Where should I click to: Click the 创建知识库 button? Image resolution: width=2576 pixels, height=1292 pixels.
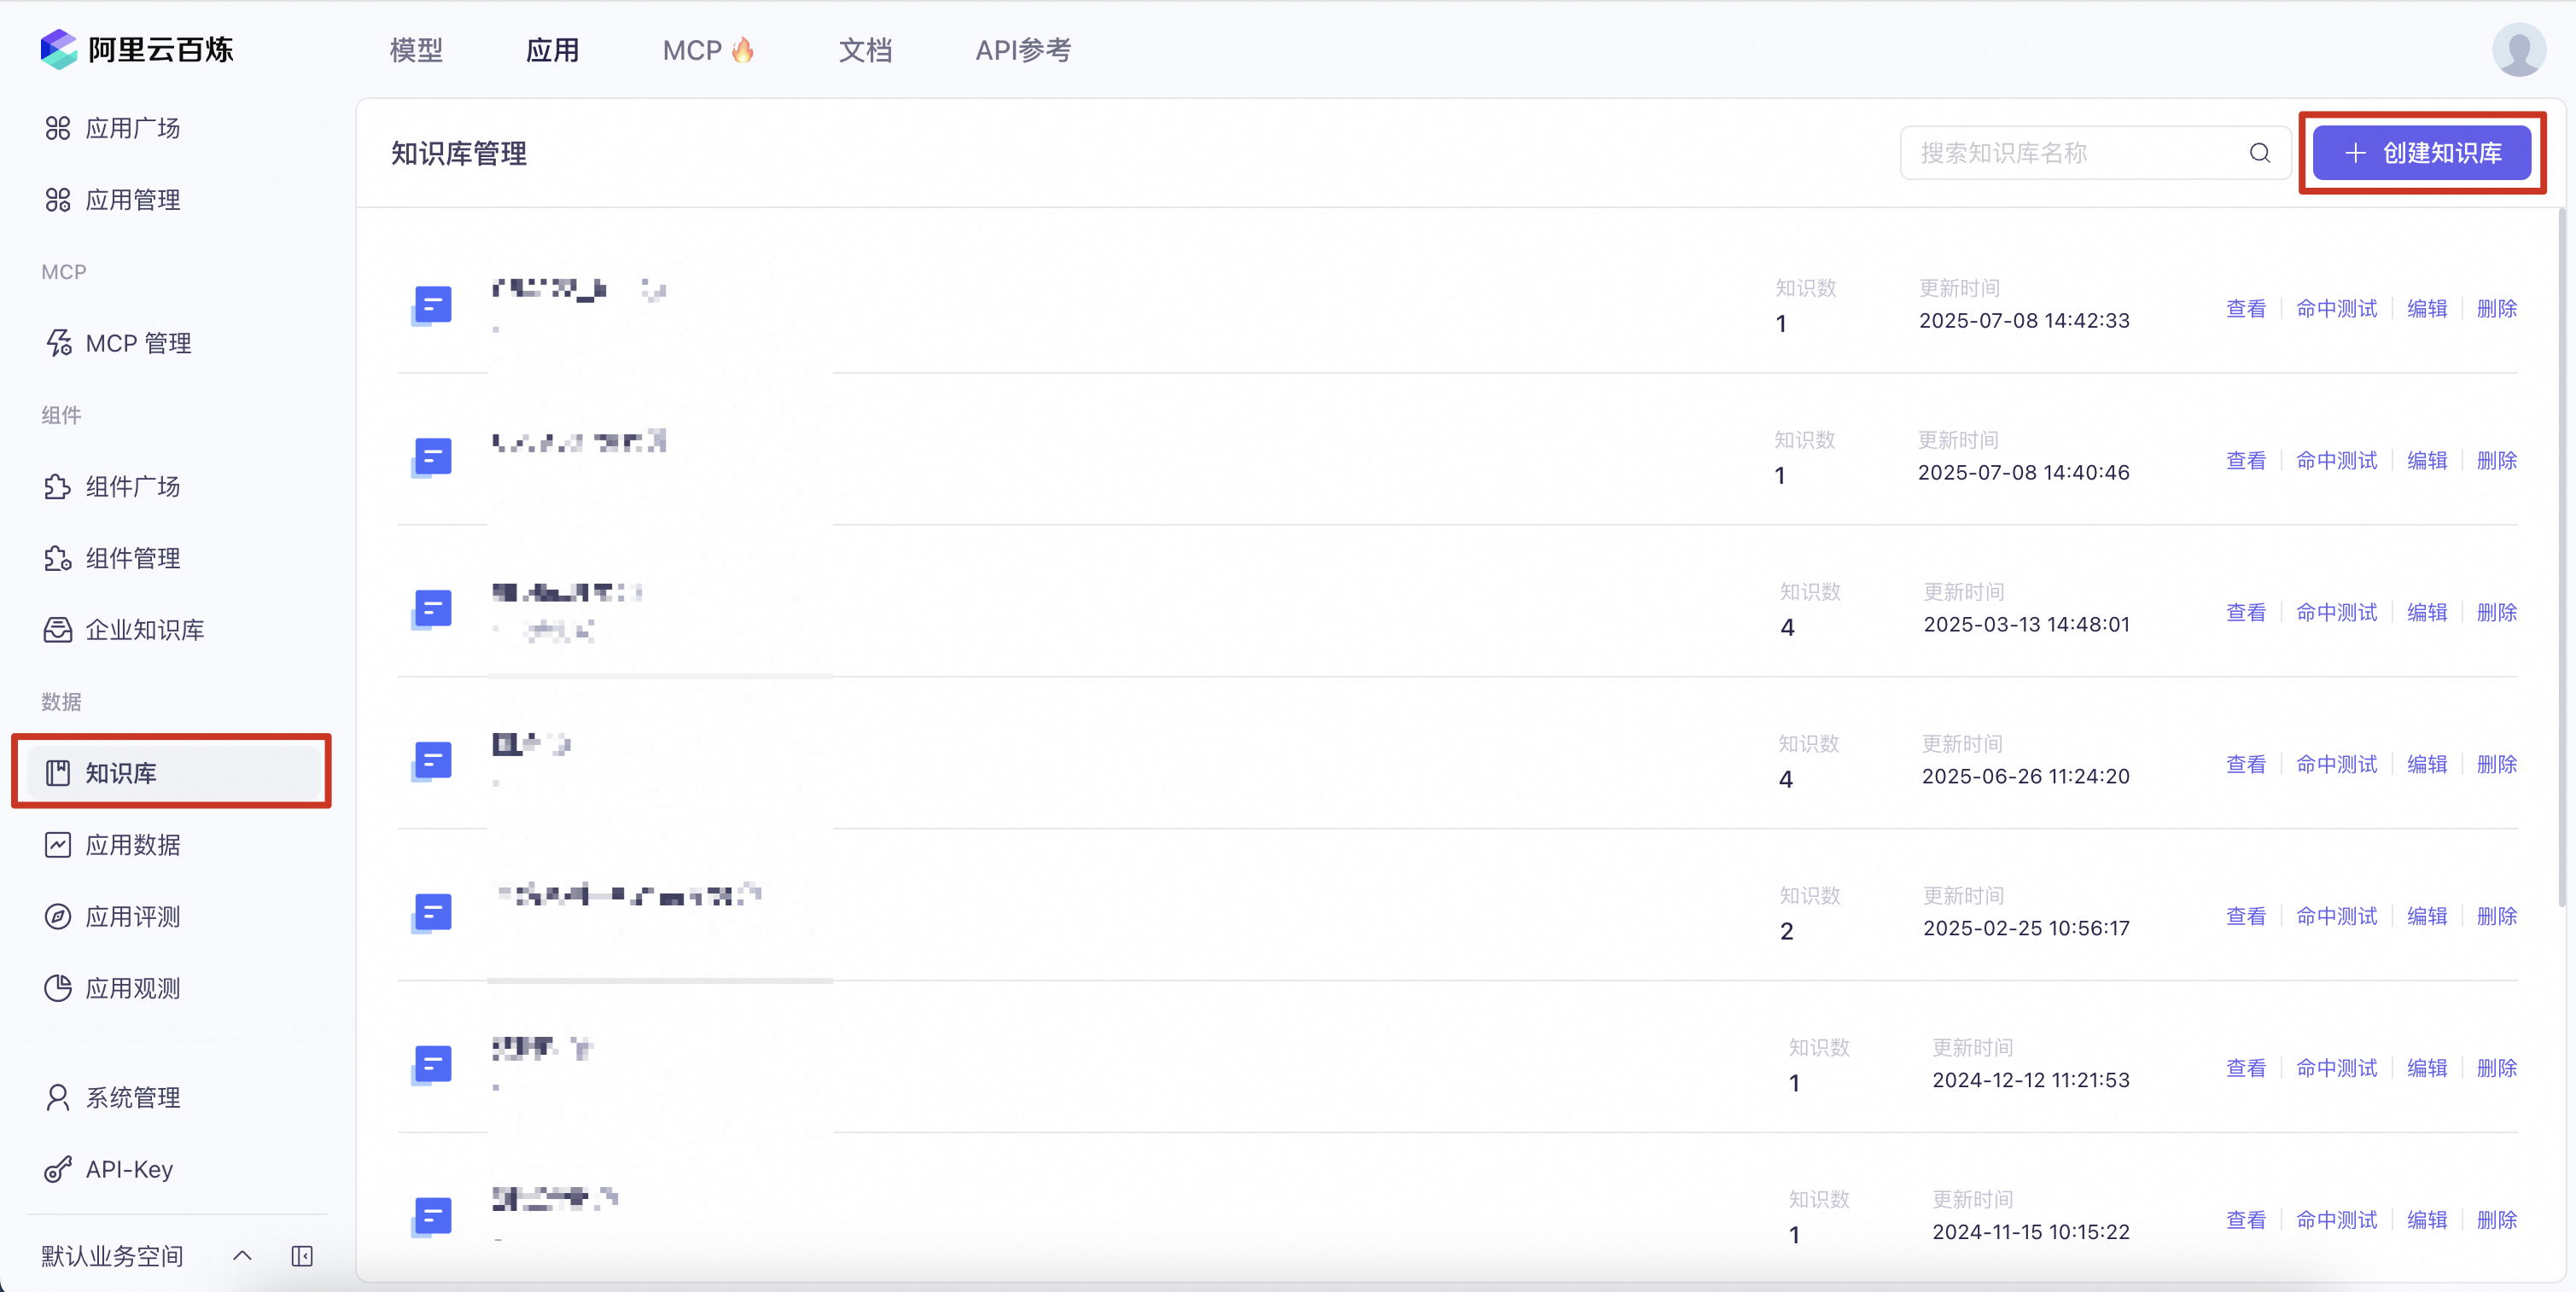[x=2421, y=153]
